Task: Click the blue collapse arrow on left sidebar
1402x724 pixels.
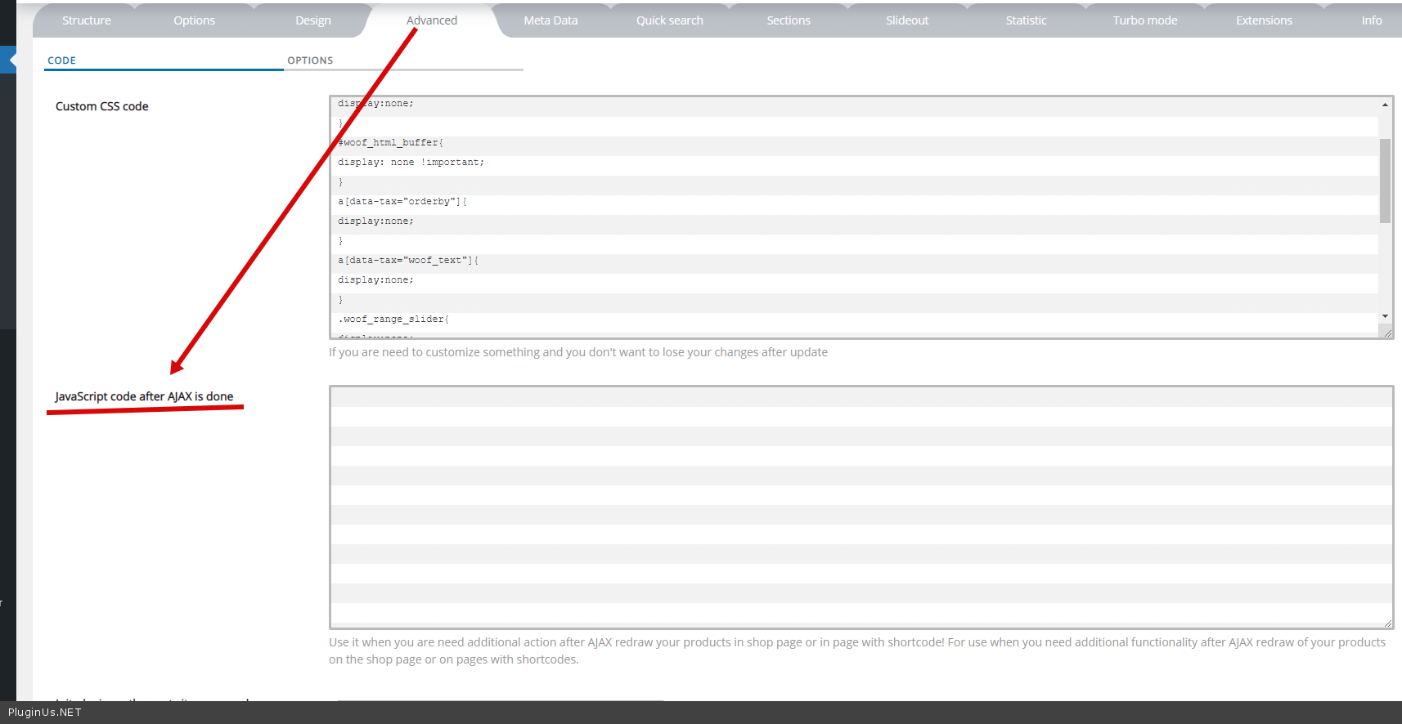Action: pyautogui.click(x=9, y=60)
